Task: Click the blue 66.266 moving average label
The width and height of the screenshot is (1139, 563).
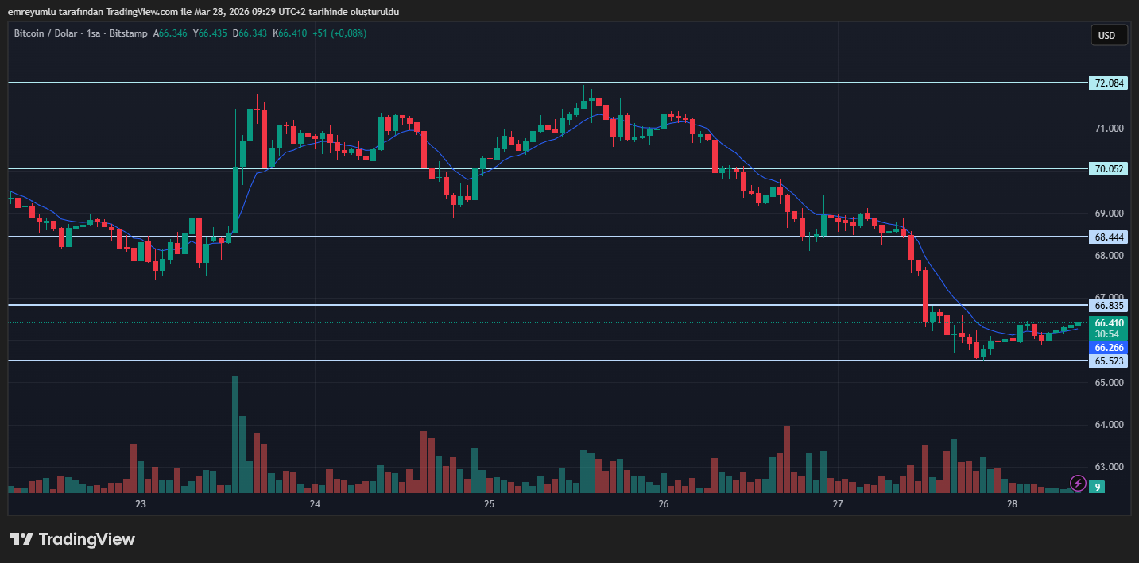Action: [x=1109, y=348]
